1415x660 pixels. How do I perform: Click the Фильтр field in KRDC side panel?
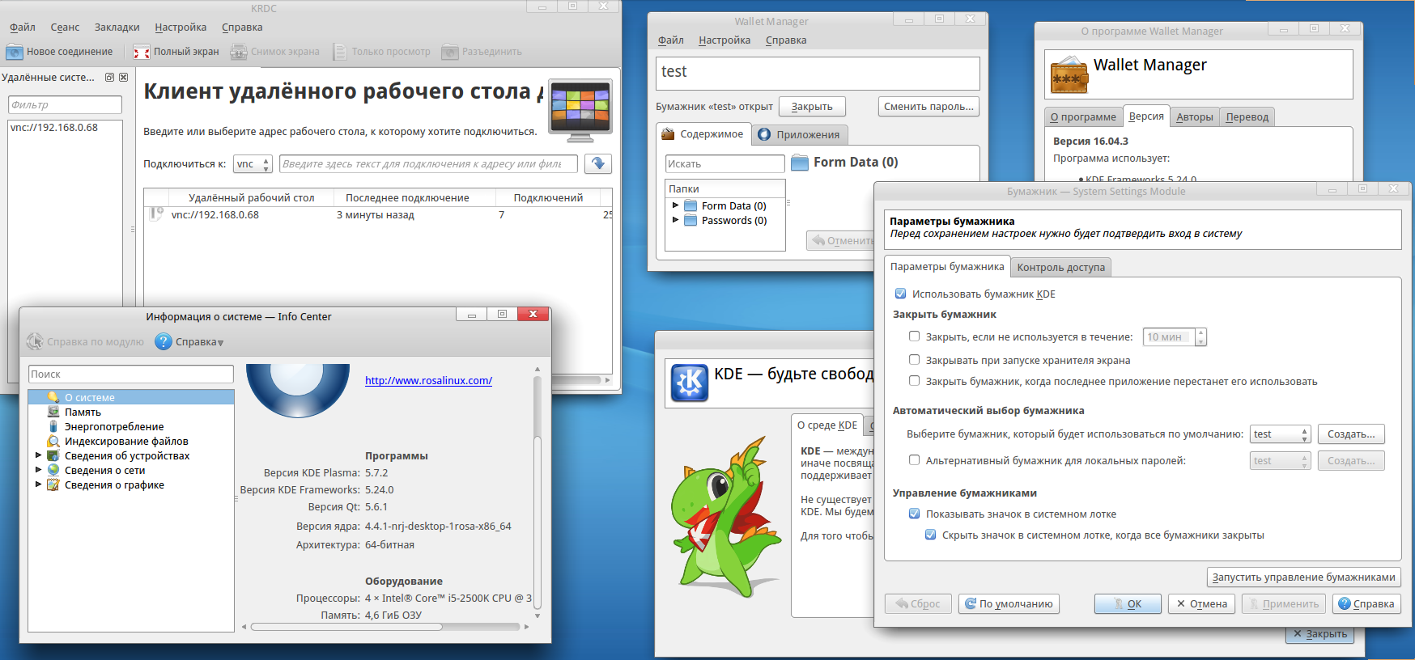pyautogui.click(x=65, y=105)
